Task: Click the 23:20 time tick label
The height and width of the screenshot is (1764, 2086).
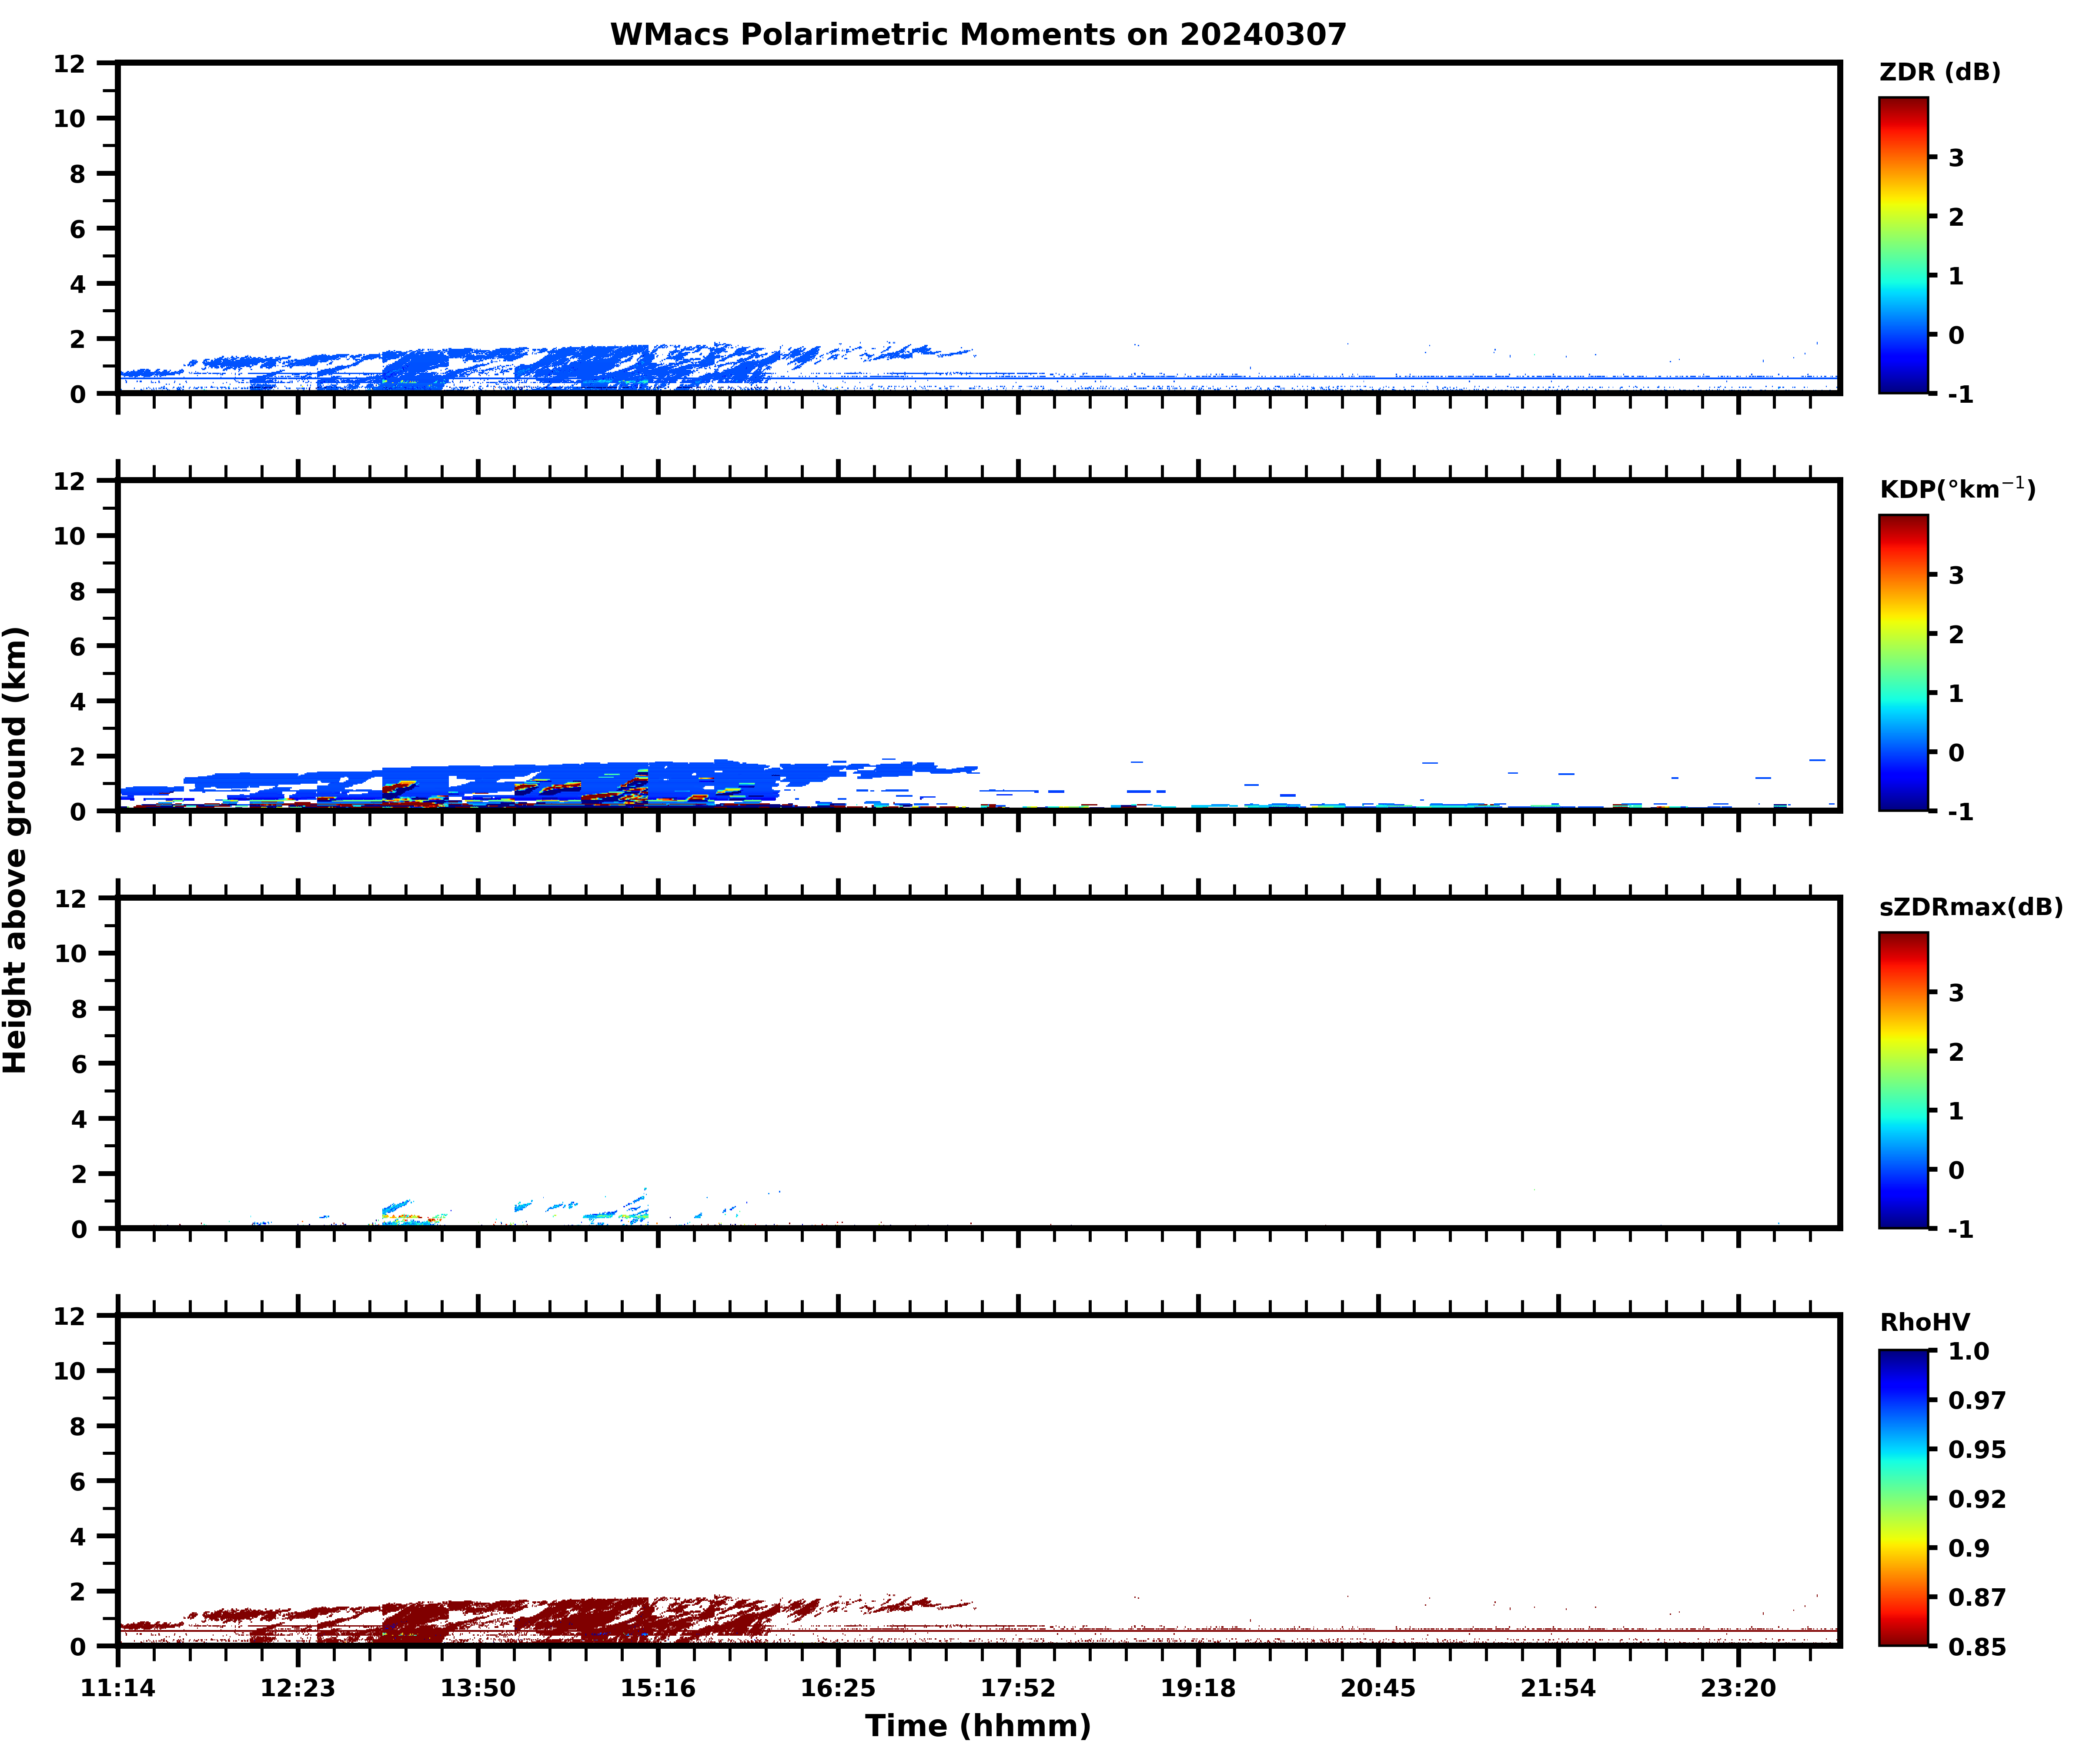Action: click(x=1738, y=1688)
